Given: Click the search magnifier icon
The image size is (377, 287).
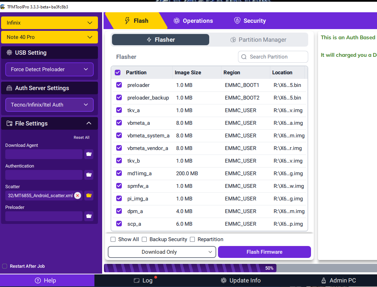Looking at the screenshot, I should [244, 57].
